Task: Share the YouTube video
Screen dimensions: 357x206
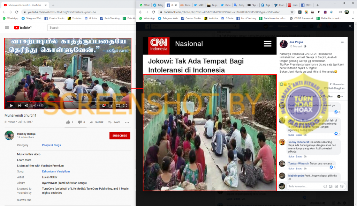Action: tap(97, 122)
